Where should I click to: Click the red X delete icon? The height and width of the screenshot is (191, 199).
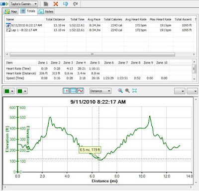point(56,4)
